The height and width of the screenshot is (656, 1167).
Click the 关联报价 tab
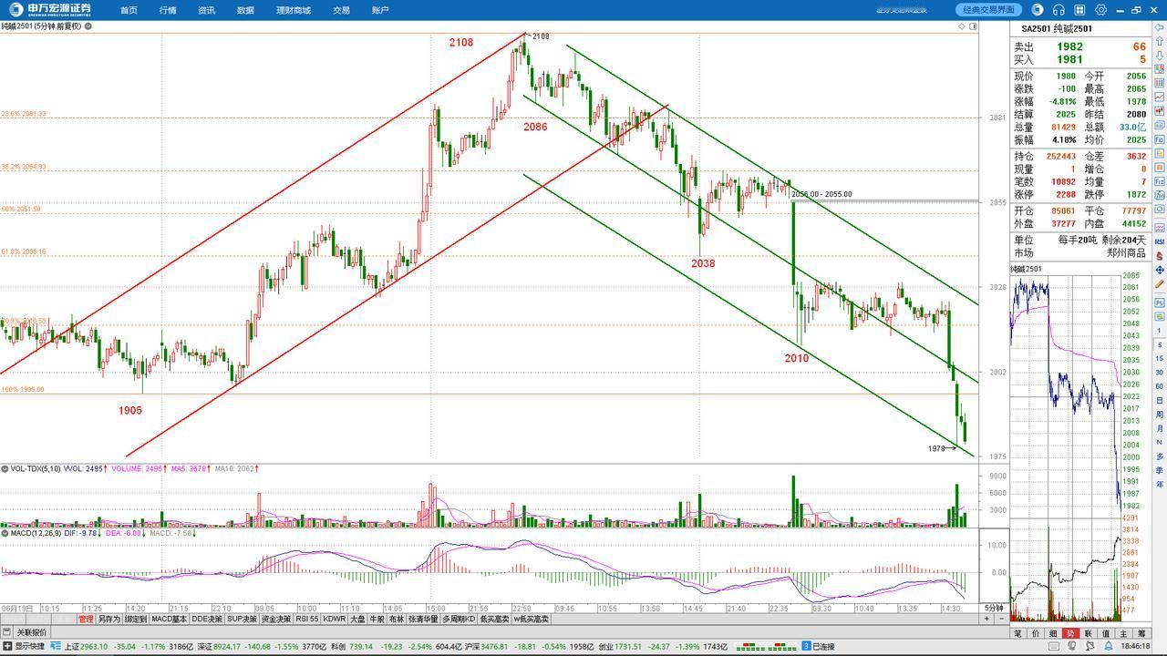(32, 631)
